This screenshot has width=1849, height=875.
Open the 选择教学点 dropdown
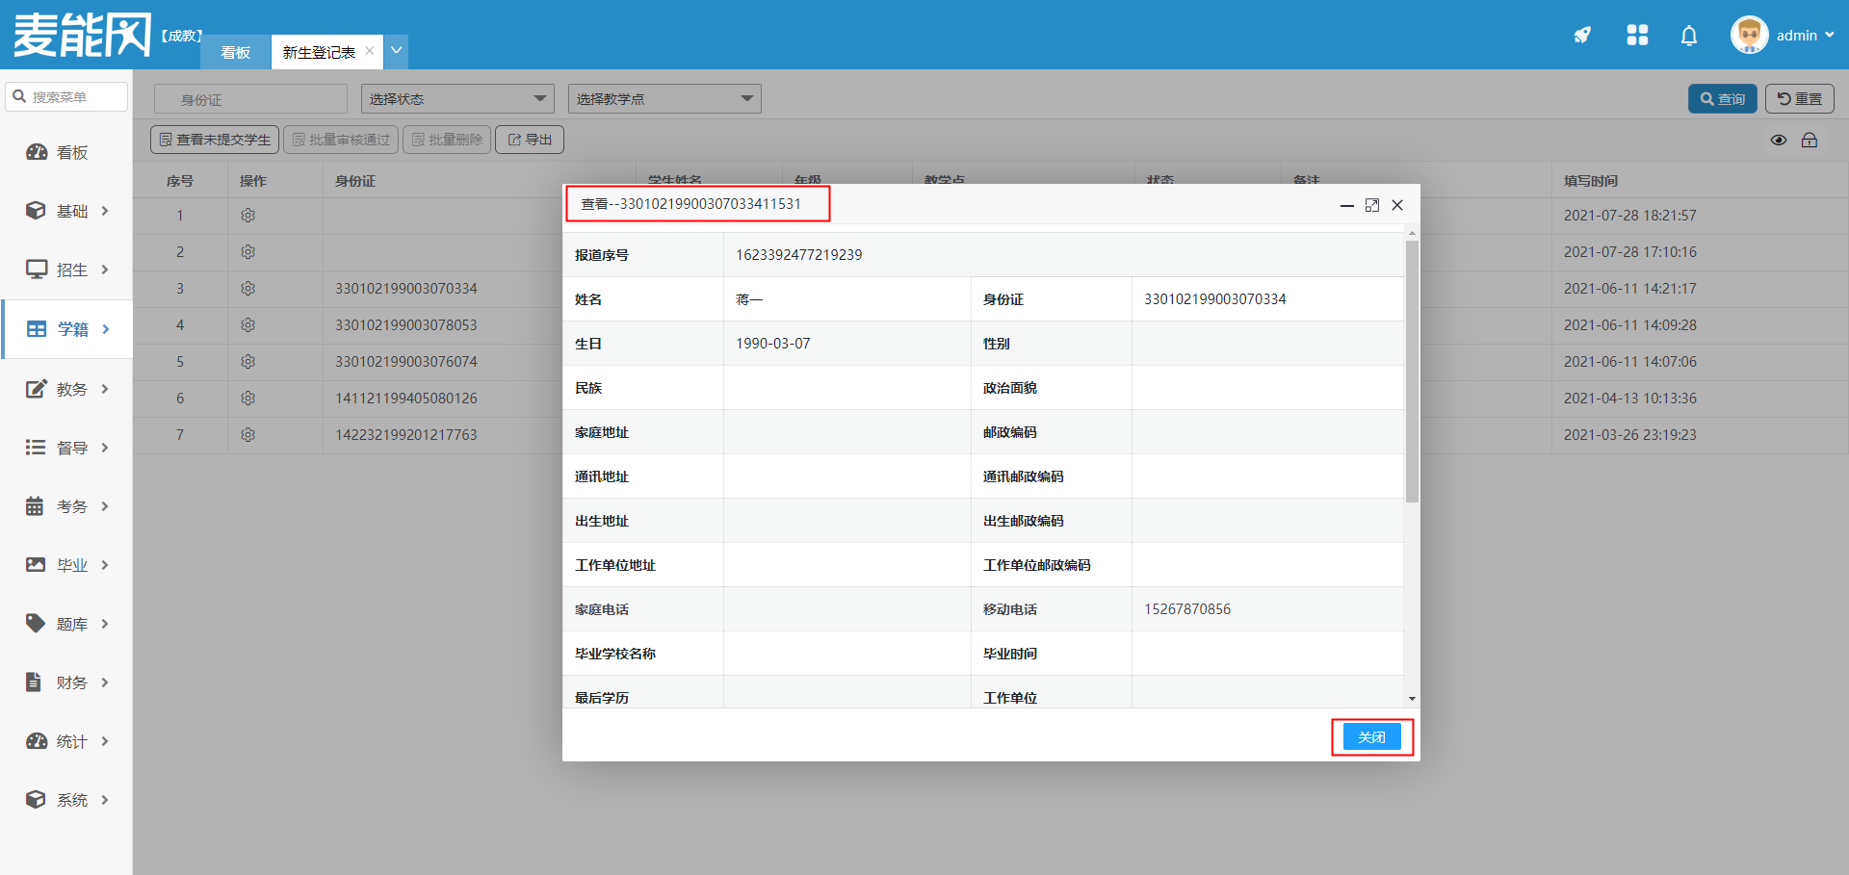click(x=664, y=99)
